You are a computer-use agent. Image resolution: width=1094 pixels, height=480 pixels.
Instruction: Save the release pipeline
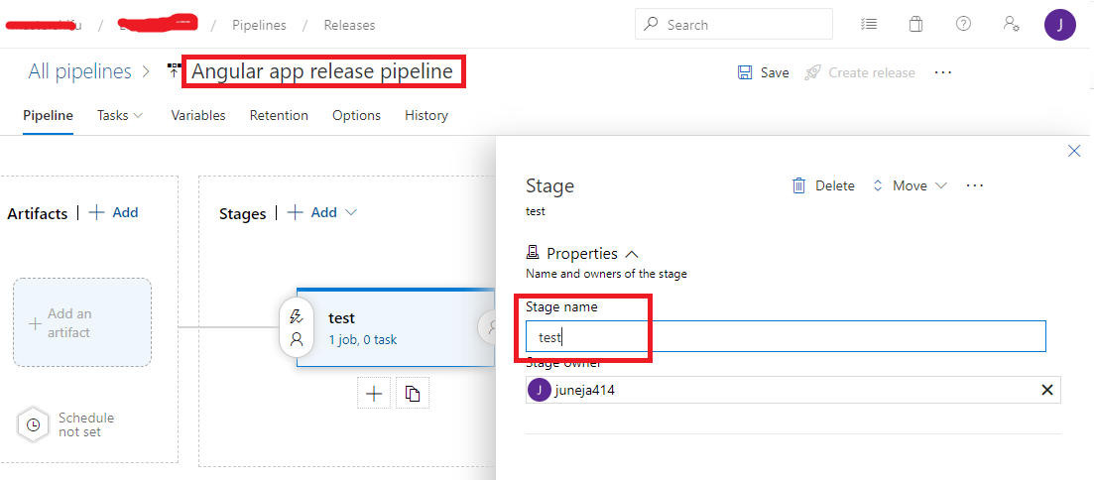764,72
